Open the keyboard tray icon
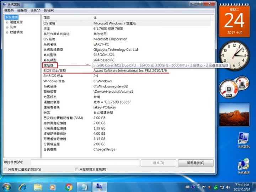 pyautogui.click(x=187, y=187)
